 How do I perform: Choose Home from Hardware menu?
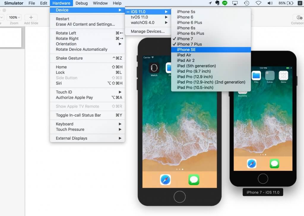[87, 67]
